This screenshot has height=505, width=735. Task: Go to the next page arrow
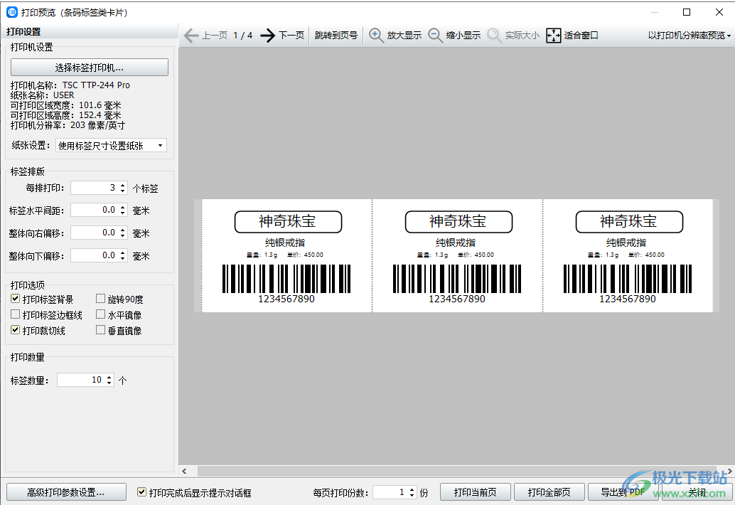click(x=268, y=36)
